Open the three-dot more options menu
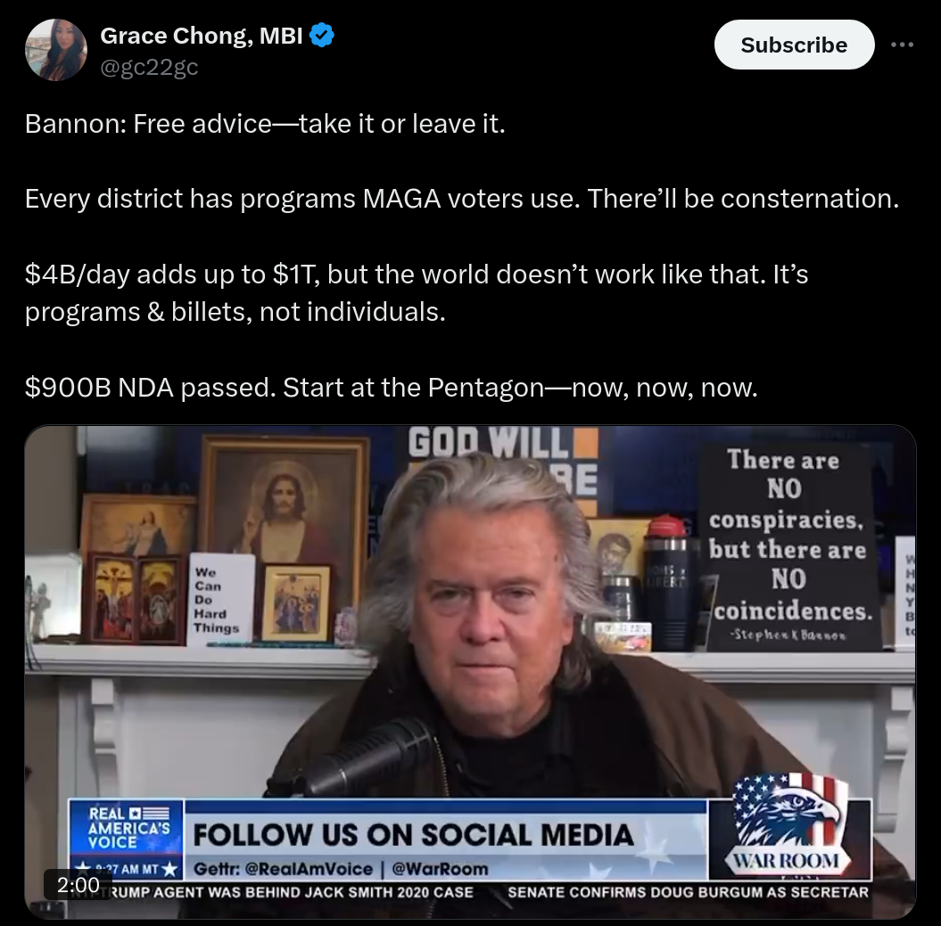The image size is (941, 926). 902,45
